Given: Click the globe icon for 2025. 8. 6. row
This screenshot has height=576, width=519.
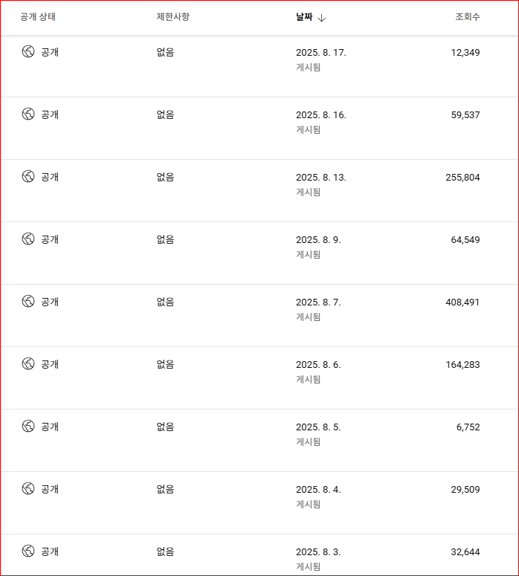Looking at the screenshot, I should [x=28, y=363].
